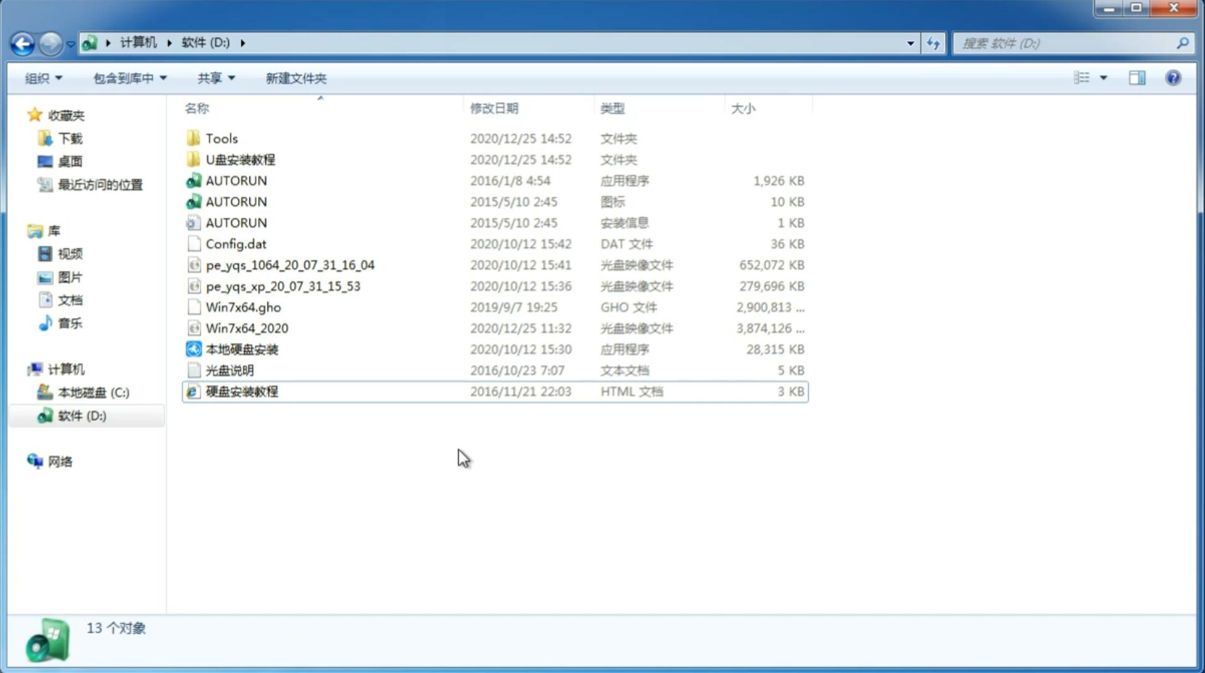The width and height of the screenshot is (1205, 673).
Task: Open Win7x64_2020 optical image file
Action: pos(248,327)
